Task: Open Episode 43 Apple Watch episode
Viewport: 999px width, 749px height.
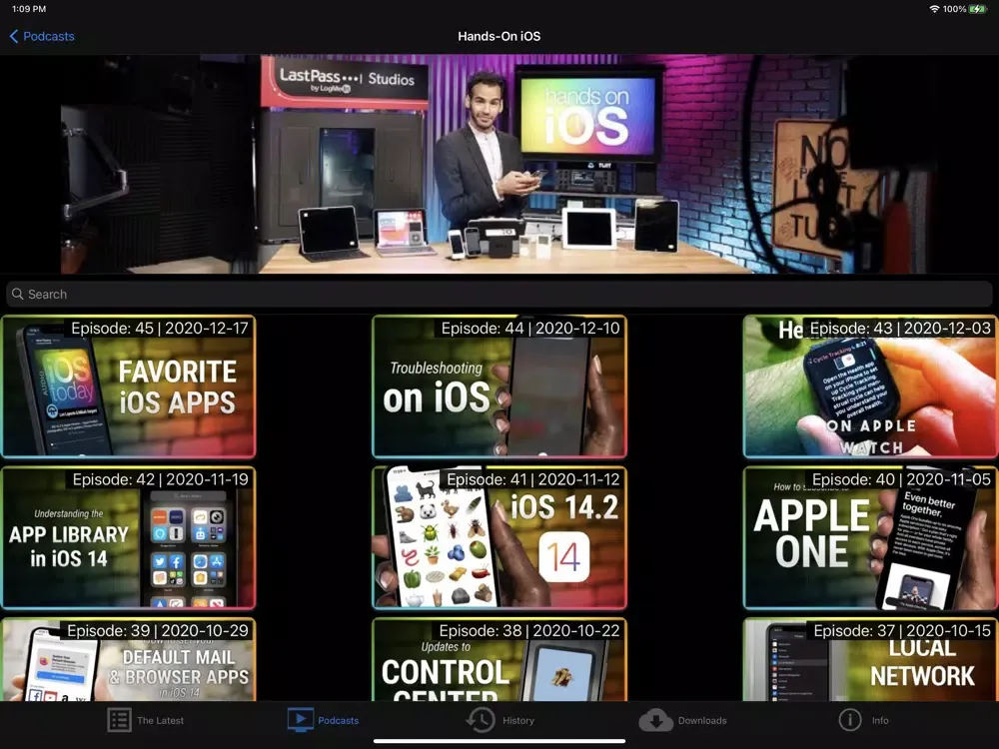Action: click(870, 386)
